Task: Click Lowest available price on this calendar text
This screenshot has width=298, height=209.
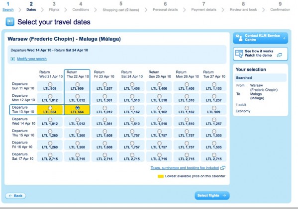Action: (x=195, y=176)
